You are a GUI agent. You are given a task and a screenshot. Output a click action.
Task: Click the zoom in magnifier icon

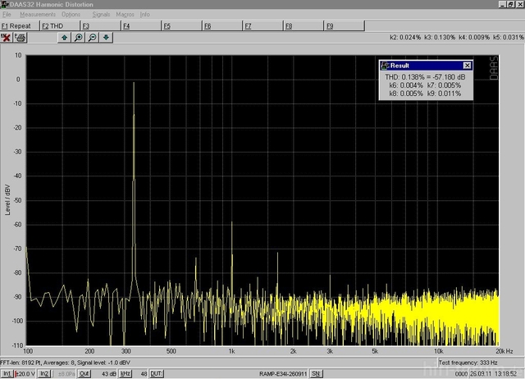tap(79, 37)
